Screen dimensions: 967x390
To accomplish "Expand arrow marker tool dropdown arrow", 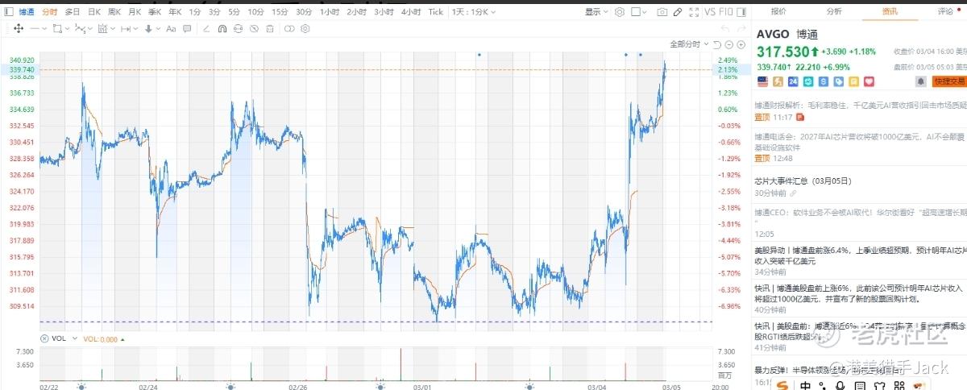I will [159, 29].
